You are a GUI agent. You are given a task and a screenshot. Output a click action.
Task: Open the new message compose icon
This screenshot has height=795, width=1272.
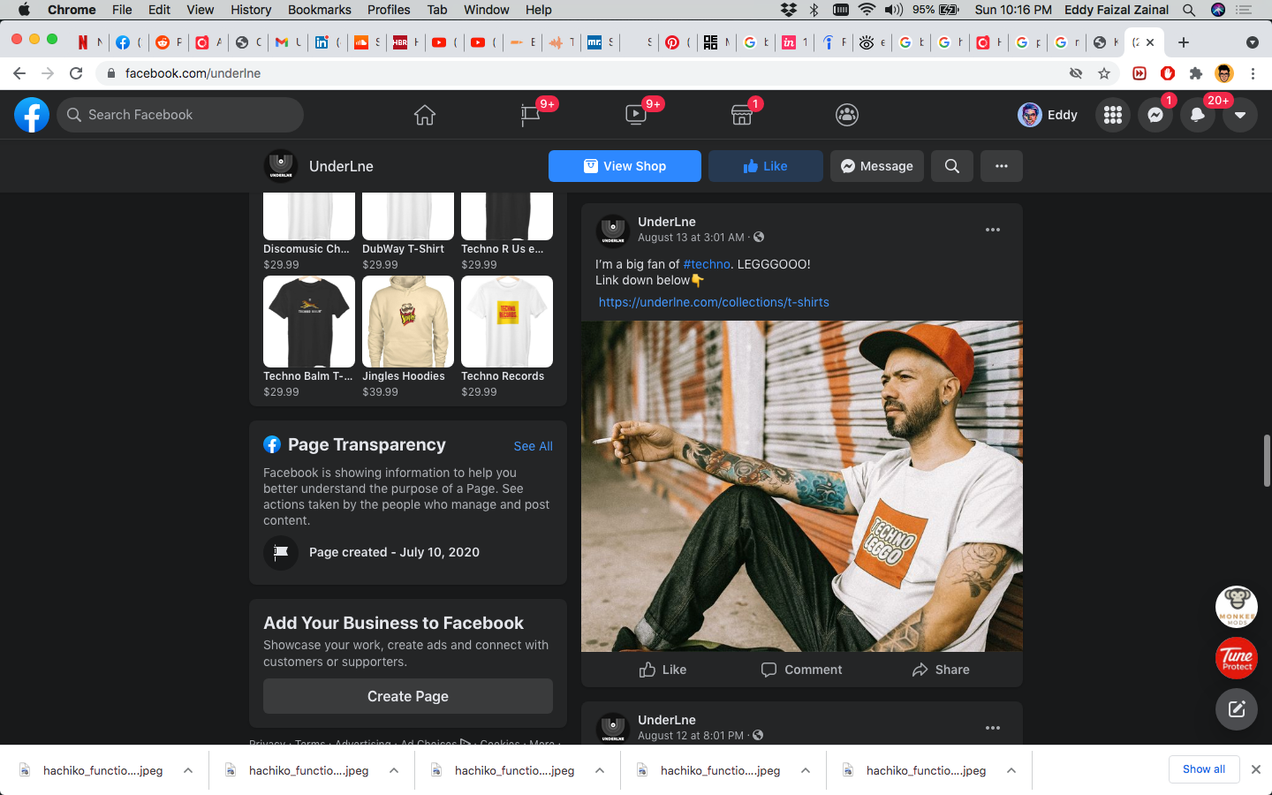point(1237,708)
